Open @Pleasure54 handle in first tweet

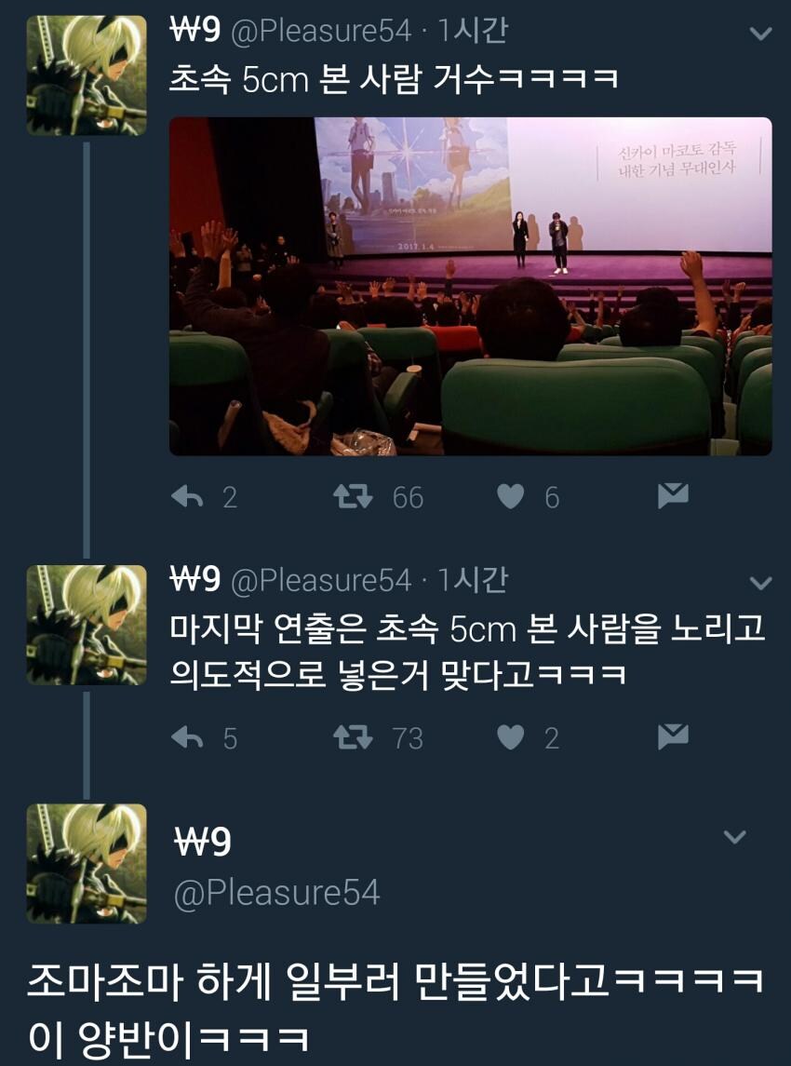321,32
